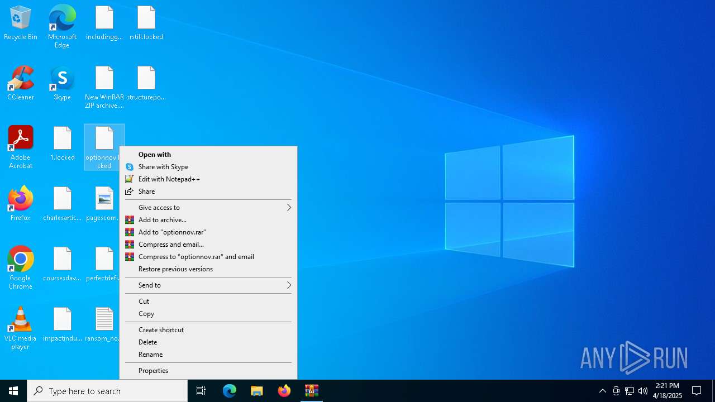The image size is (715, 402).
Task: Open the volume control in system tray
Action: tap(643, 391)
